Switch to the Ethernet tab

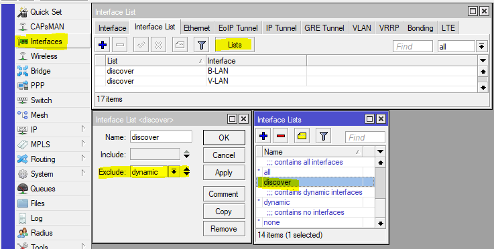(x=197, y=28)
